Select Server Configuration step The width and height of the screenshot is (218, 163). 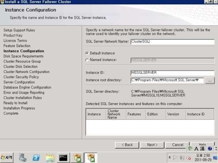19,82
